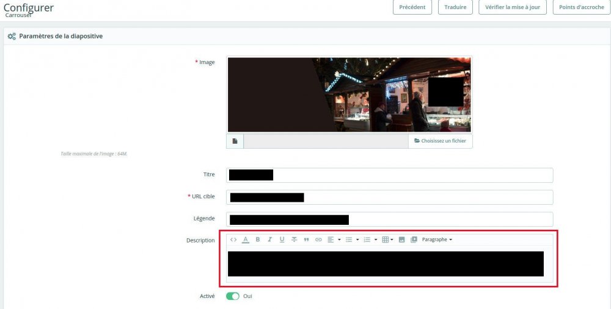Insert an image into the description
Image resolution: width=611 pixels, height=309 pixels.
coord(402,240)
